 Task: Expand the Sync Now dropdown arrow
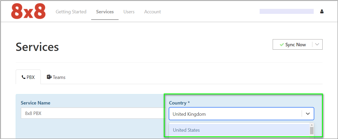[317, 44]
